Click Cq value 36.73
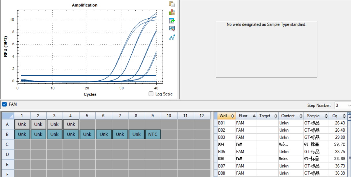The height and width of the screenshot is (177, 351). 340,166
